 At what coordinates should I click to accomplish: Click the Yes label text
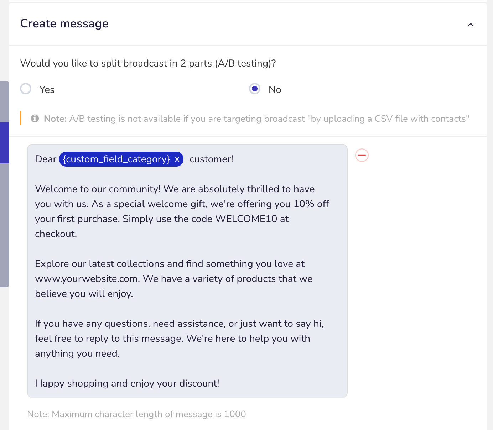click(x=47, y=90)
